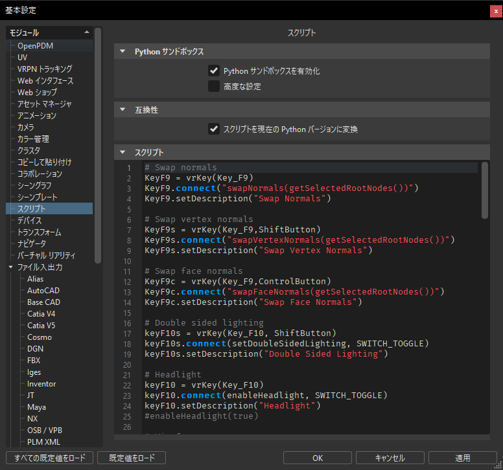This screenshot has width=503, height=470.
Task: Click キャンセル button
Action: coord(390,458)
